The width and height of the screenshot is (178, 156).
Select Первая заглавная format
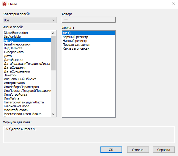pyautogui.click(x=89, y=45)
